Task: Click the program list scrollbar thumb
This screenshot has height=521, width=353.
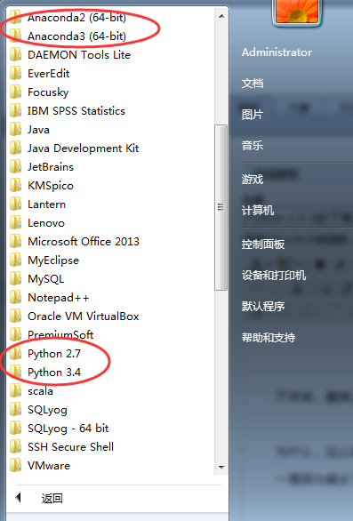Action: point(221,208)
